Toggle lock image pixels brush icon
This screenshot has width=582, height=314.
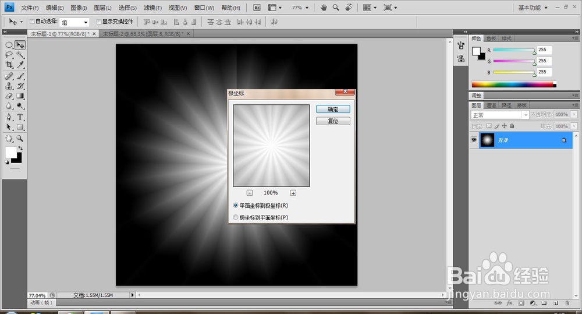click(x=496, y=126)
